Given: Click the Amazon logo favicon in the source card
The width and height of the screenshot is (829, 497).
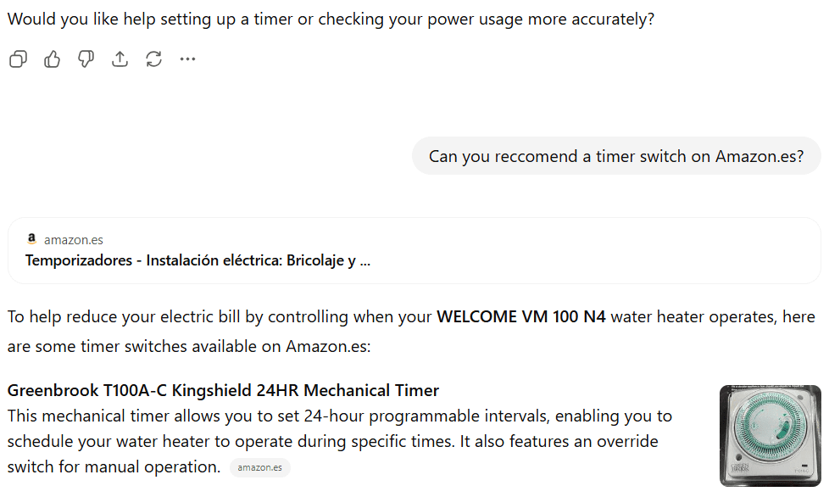Looking at the screenshot, I should point(31,239).
